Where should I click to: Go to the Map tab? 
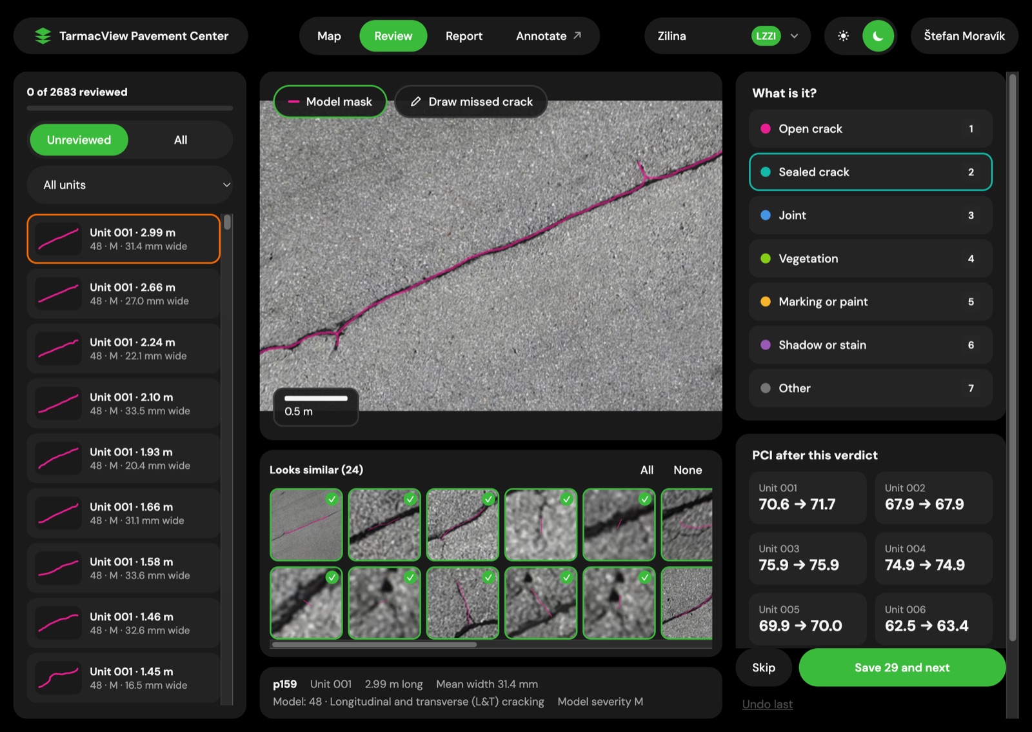coord(329,36)
